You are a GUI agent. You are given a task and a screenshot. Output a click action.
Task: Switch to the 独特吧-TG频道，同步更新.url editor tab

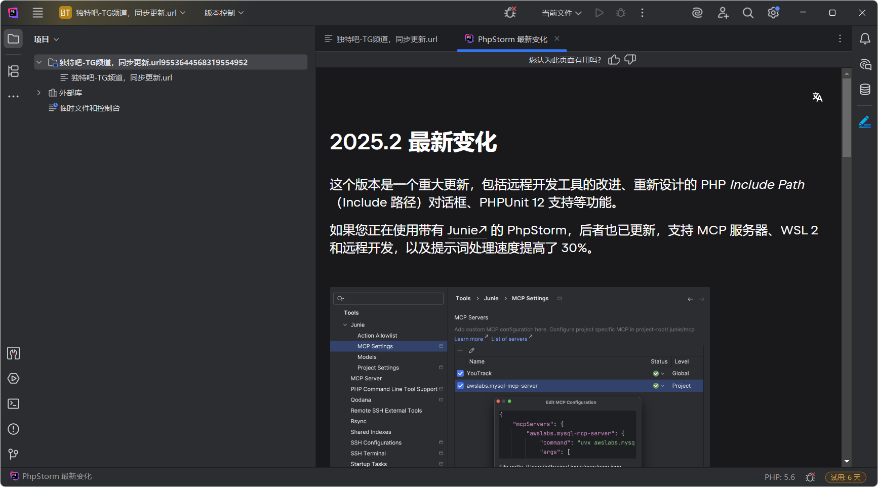pyautogui.click(x=381, y=39)
